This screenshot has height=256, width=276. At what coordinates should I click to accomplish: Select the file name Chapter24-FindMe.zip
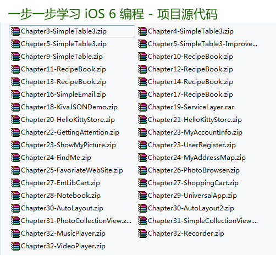[56, 158]
